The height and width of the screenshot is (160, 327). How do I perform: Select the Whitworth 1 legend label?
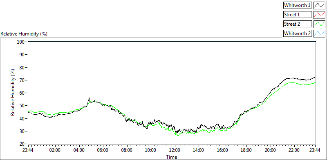pos(298,5)
